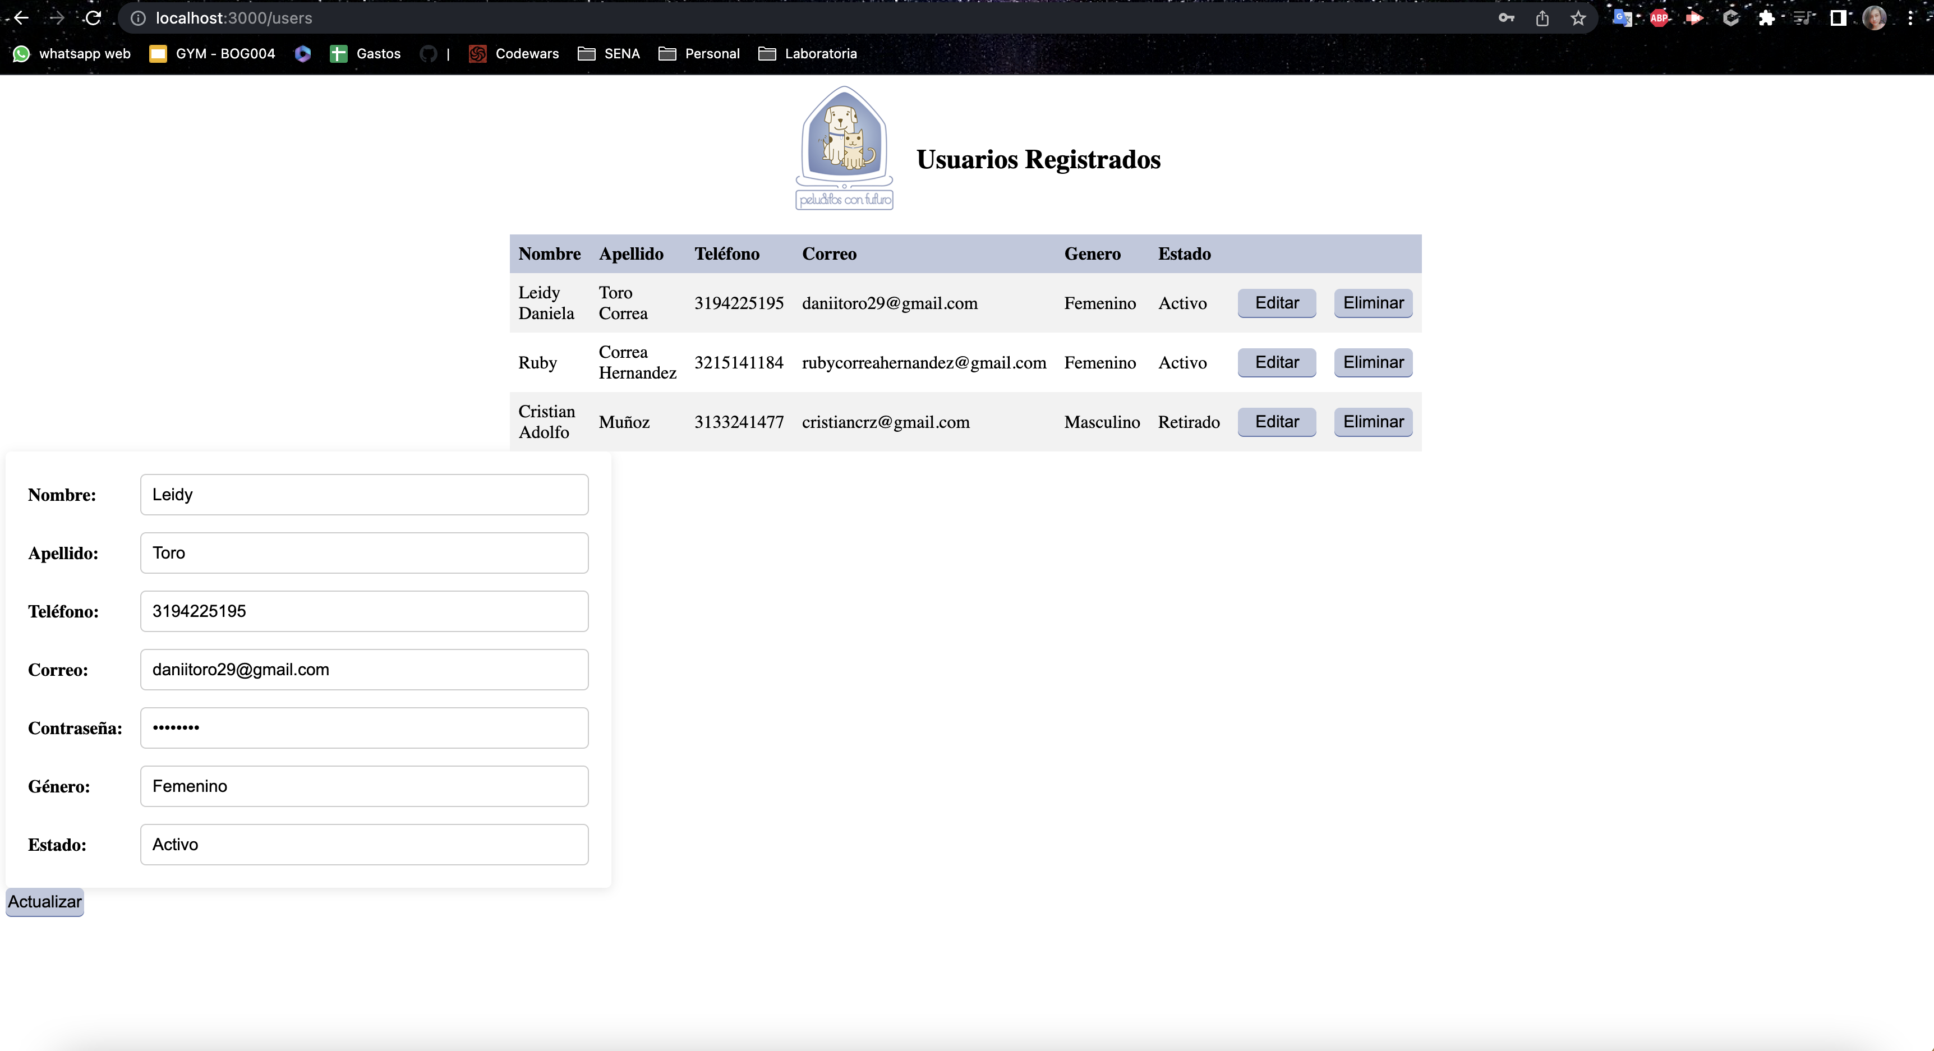Image resolution: width=1934 pixels, height=1051 pixels.
Task: Open the GYM - BOG004 bookmark
Action: pyautogui.click(x=211, y=53)
